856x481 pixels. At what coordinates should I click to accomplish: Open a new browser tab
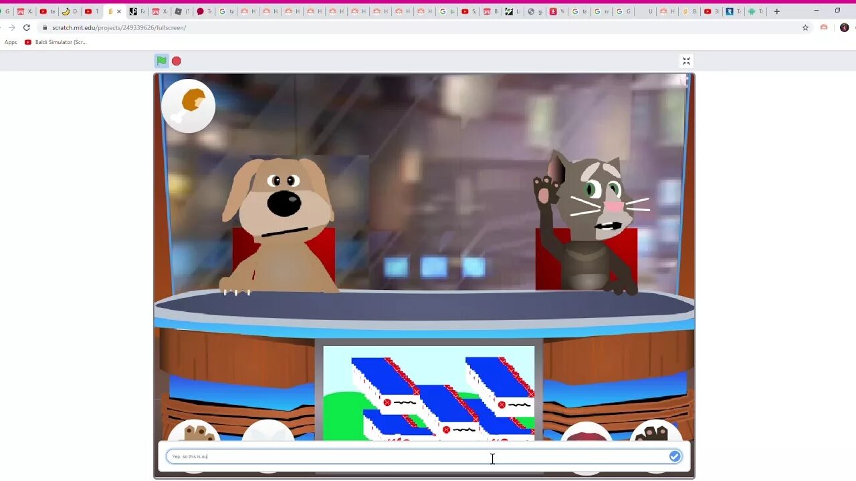(x=776, y=11)
